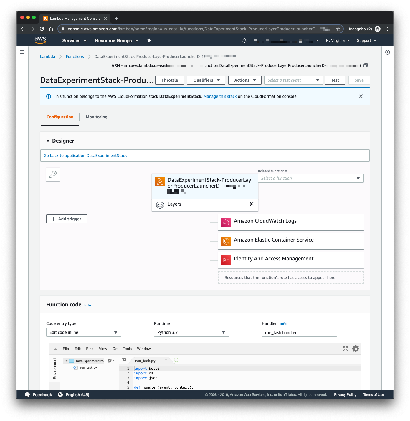The image size is (410, 421).
Task: Follow the Manage this stack link
Action: [x=220, y=96]
